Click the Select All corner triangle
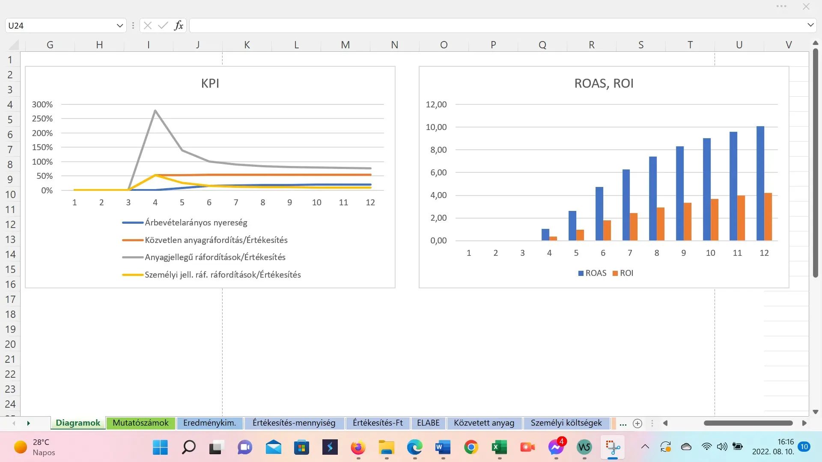This screenshot has height=462, width=822. click(x=14, y=45)
